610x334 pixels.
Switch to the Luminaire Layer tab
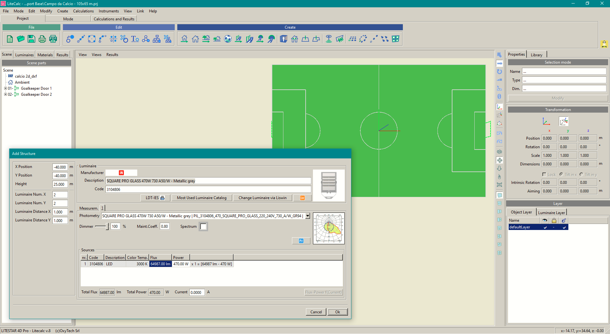[x=551, y=212]
